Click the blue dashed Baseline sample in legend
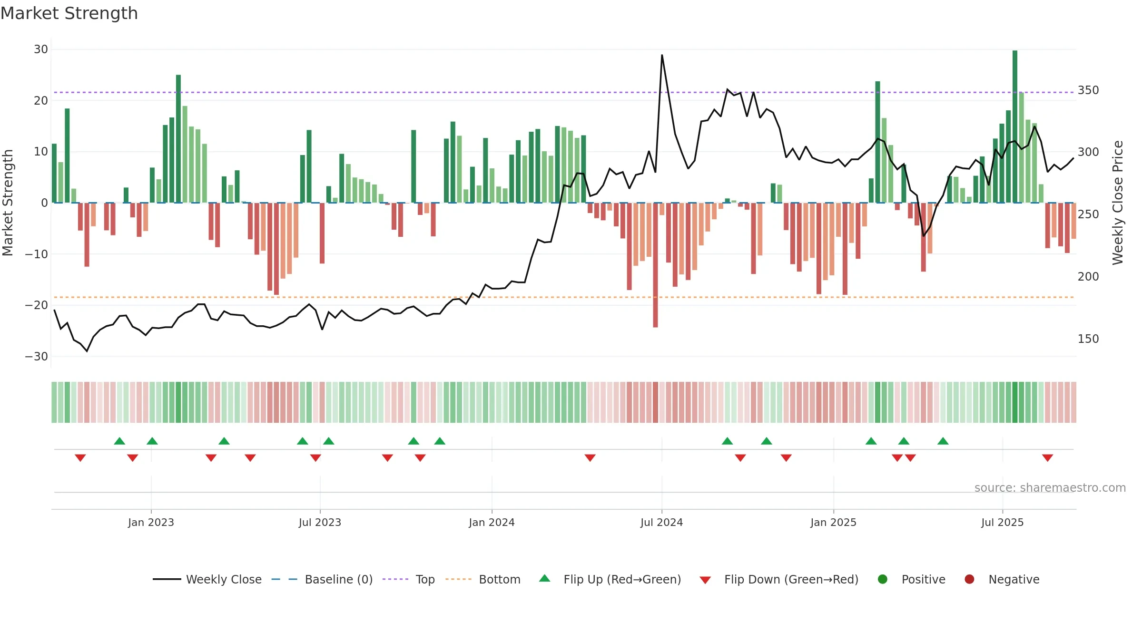Image resolution: width=1142 pixels, height=642 pixels. [x=285, y=579]
